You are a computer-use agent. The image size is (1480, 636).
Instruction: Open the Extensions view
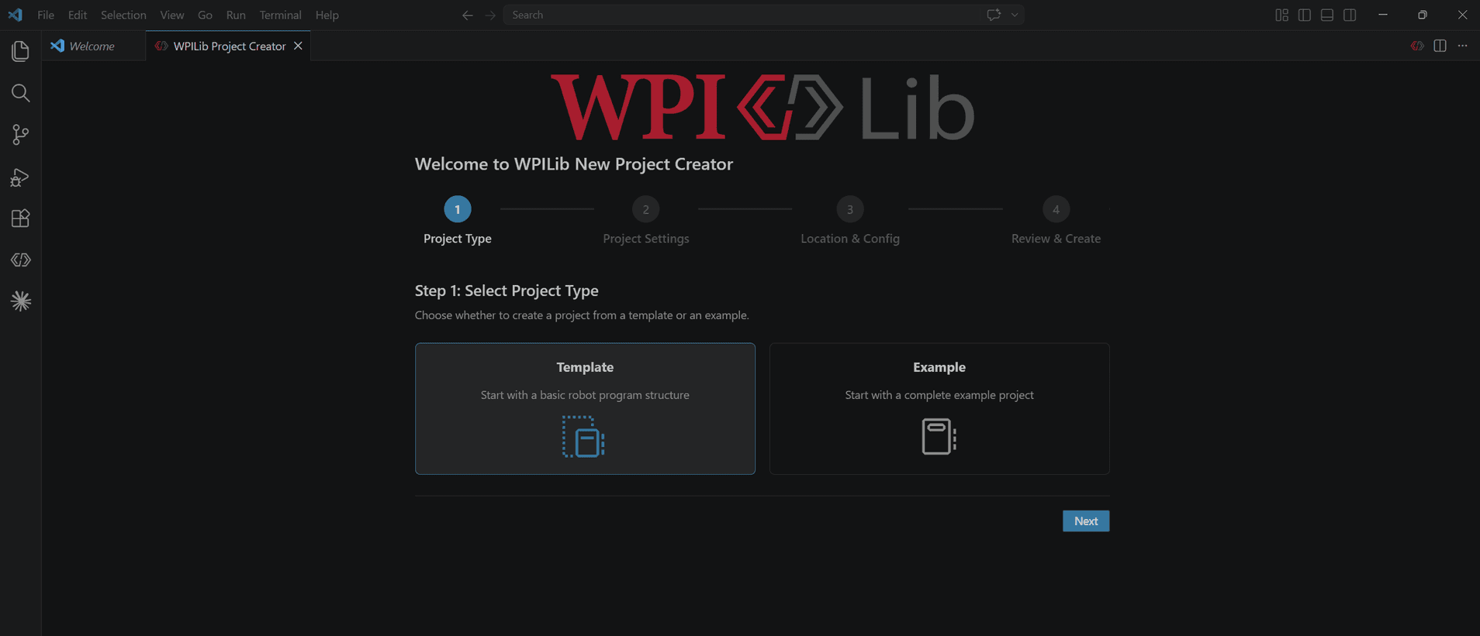[20, 218]
